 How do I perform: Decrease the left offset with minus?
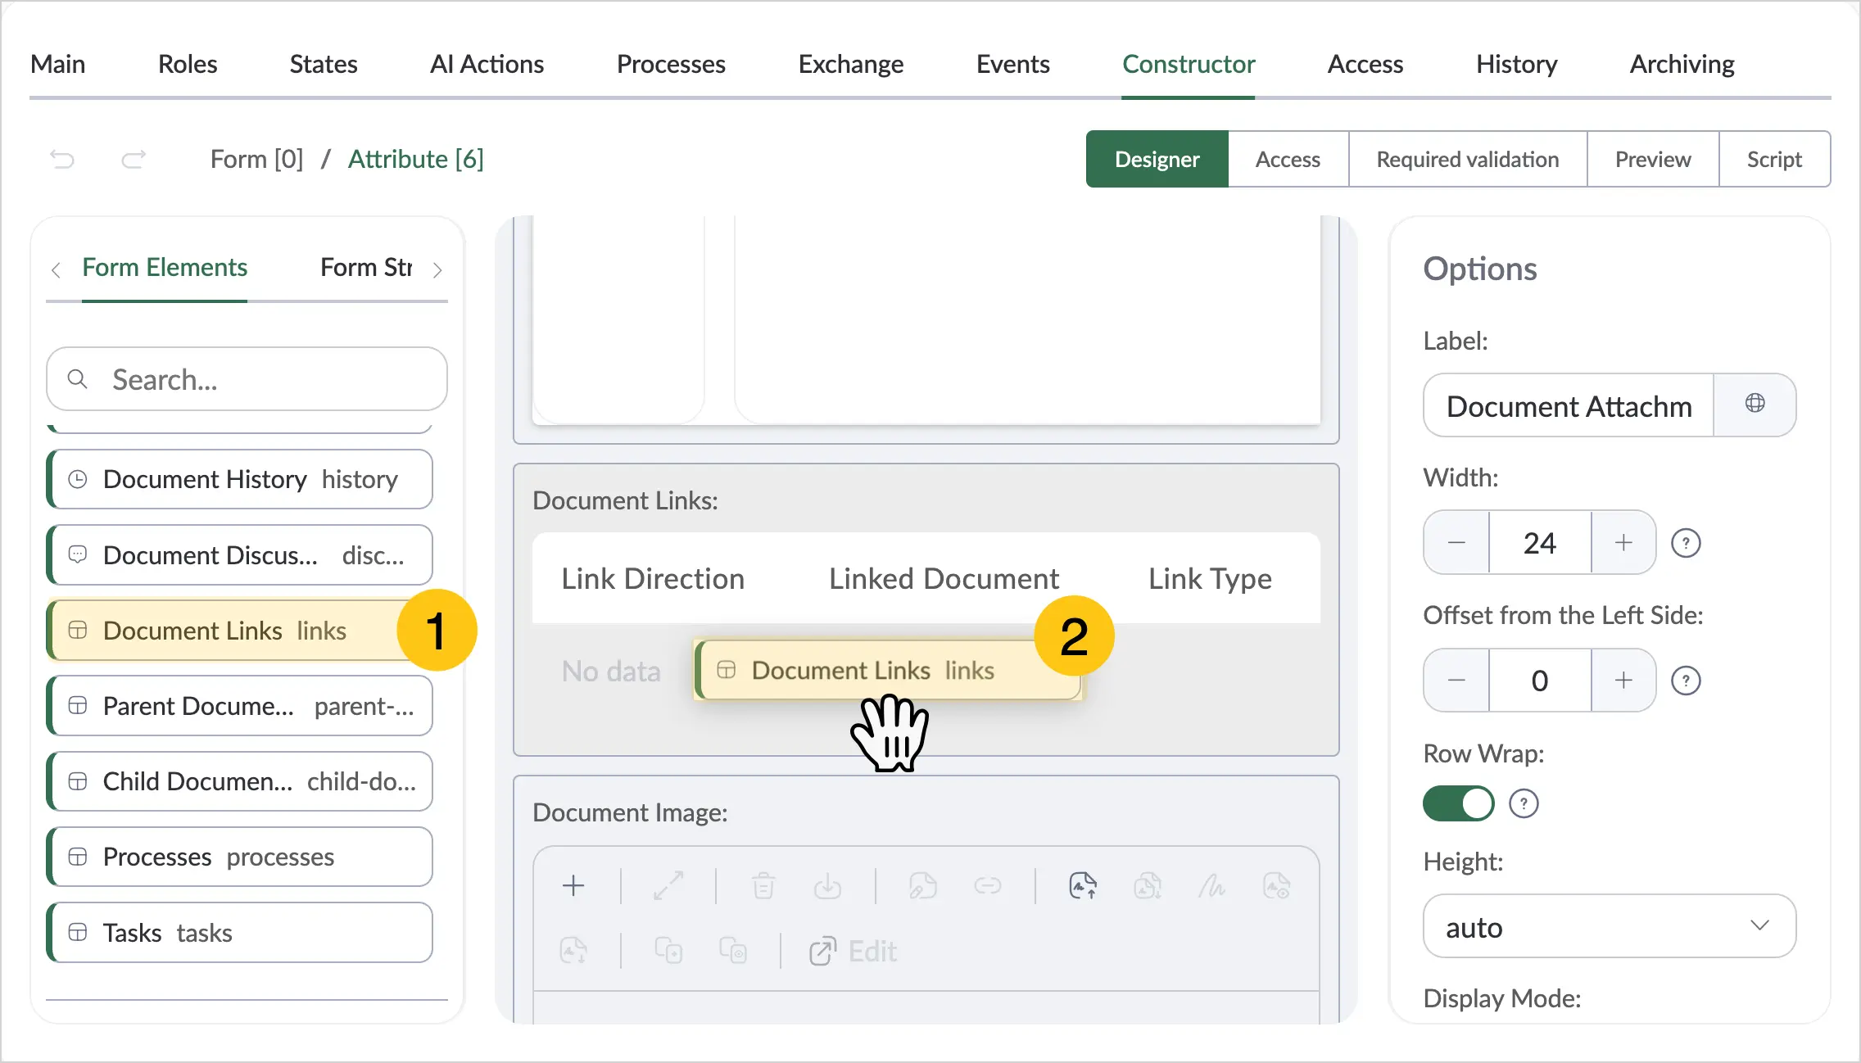[1456, 681]
